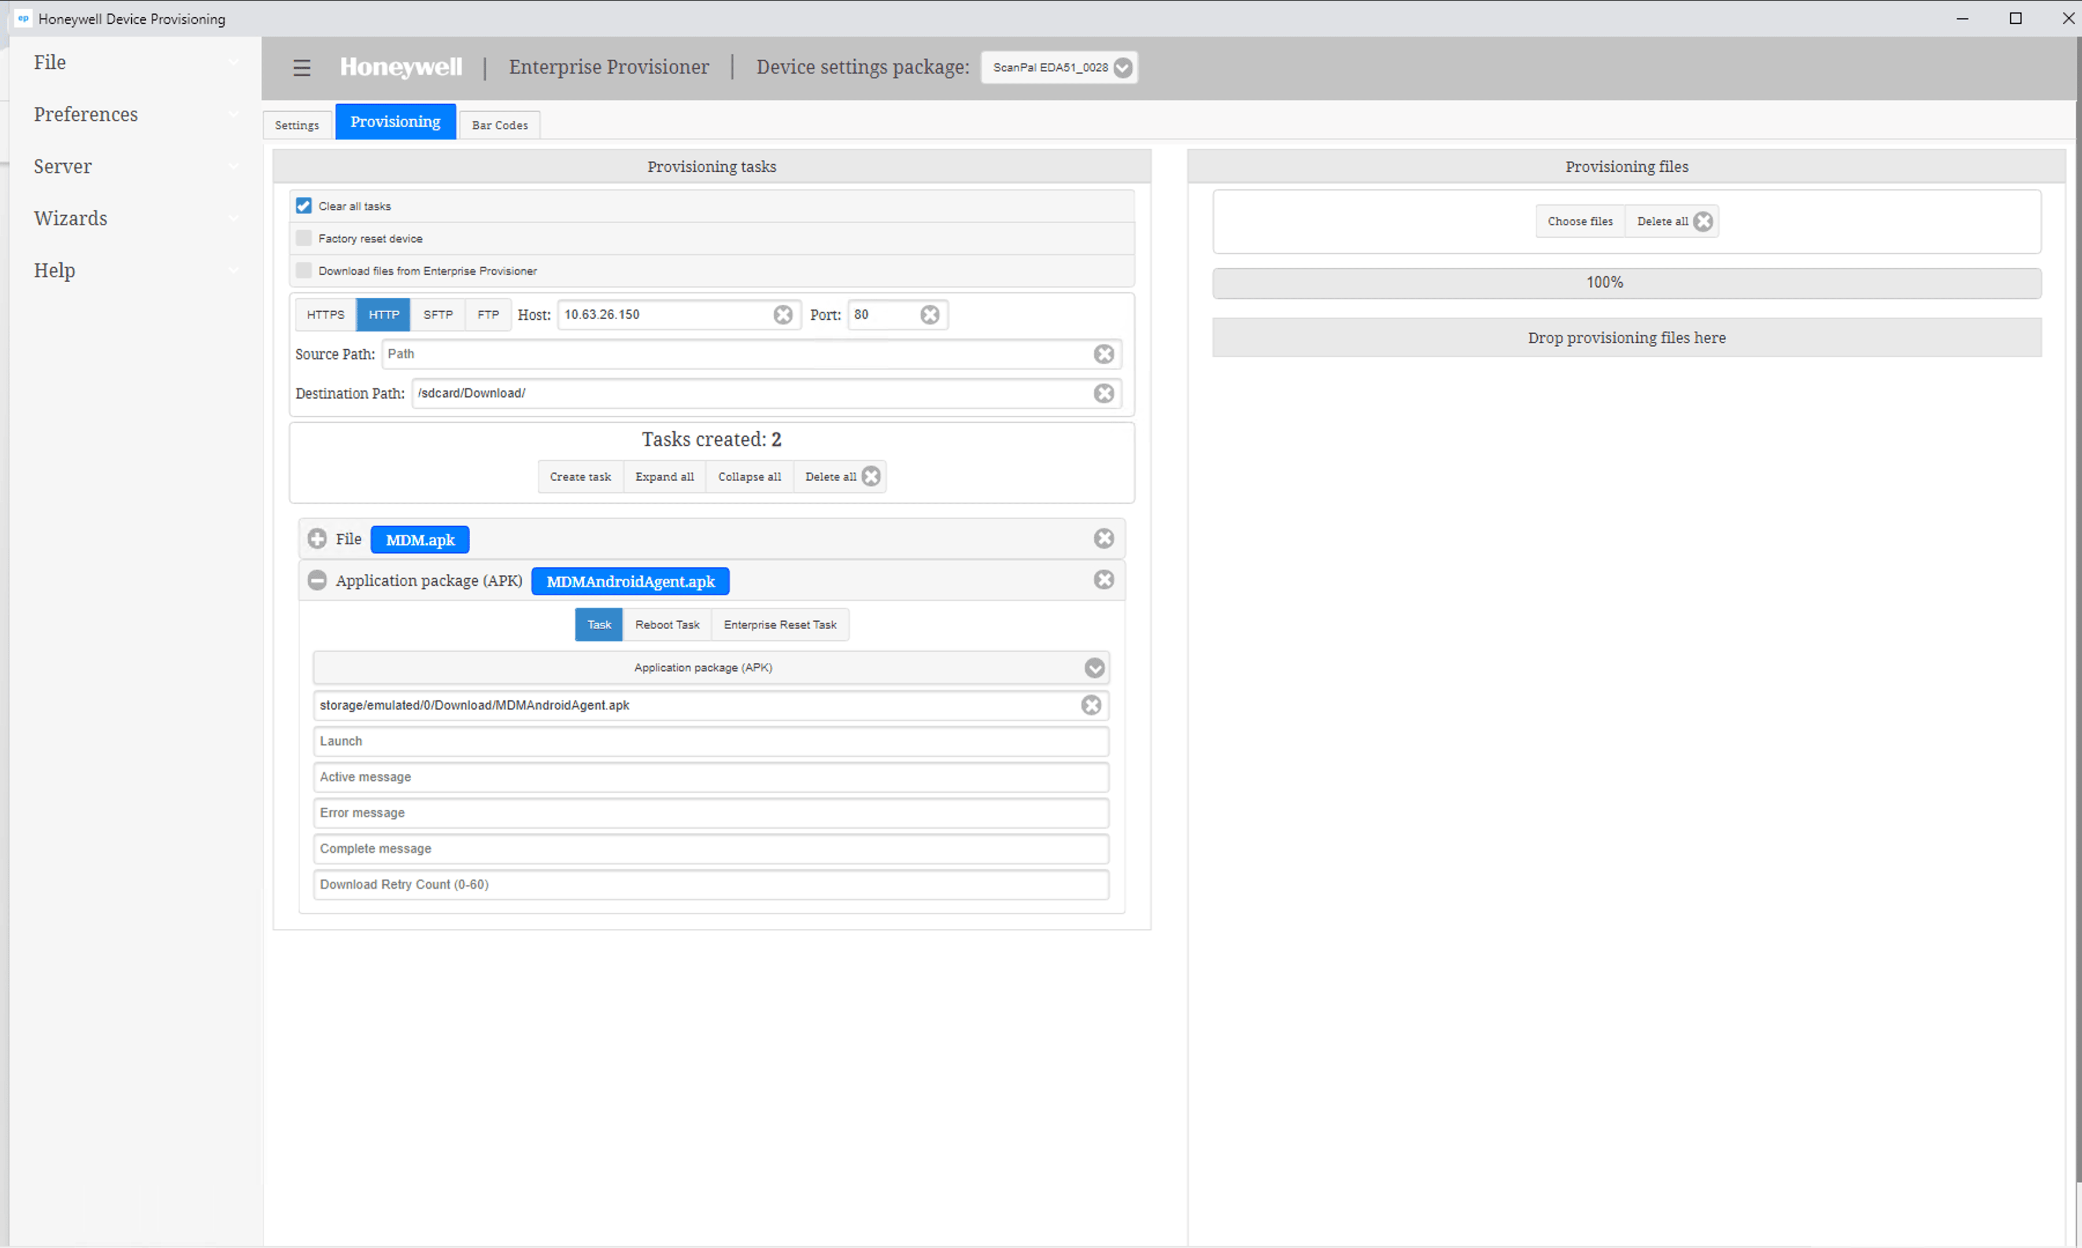The image size is (2082, 1248).
Task: Click Choose files button
Action: tap(1579, 221)
